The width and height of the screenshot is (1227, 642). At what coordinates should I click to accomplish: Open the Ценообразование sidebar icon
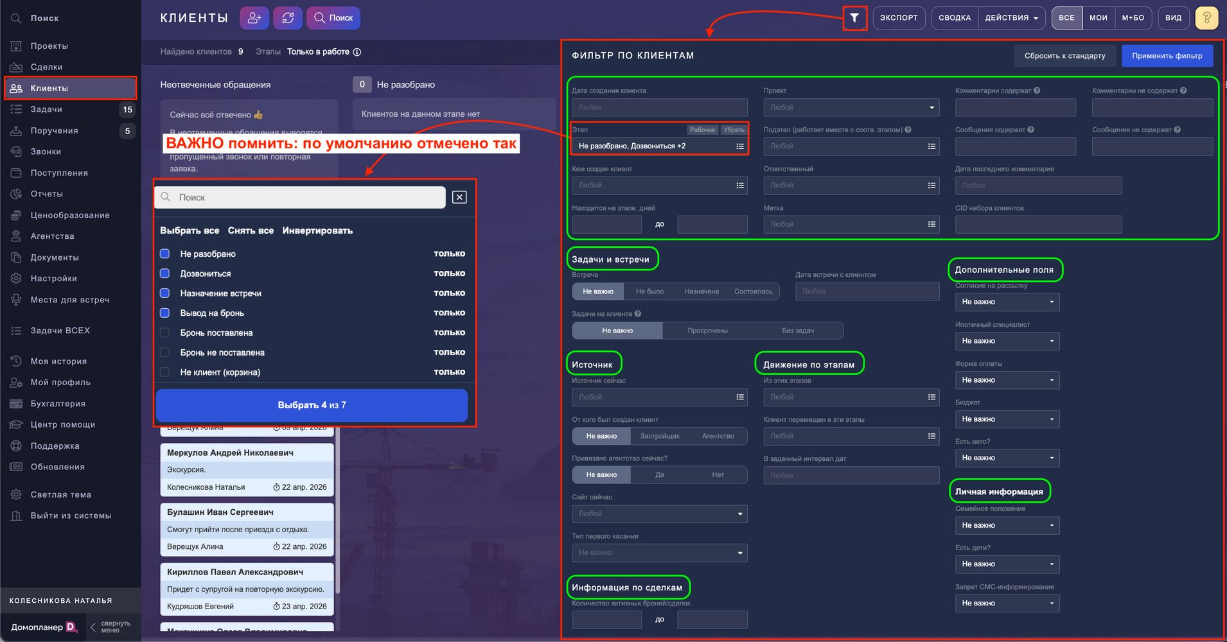coord(16,215)
